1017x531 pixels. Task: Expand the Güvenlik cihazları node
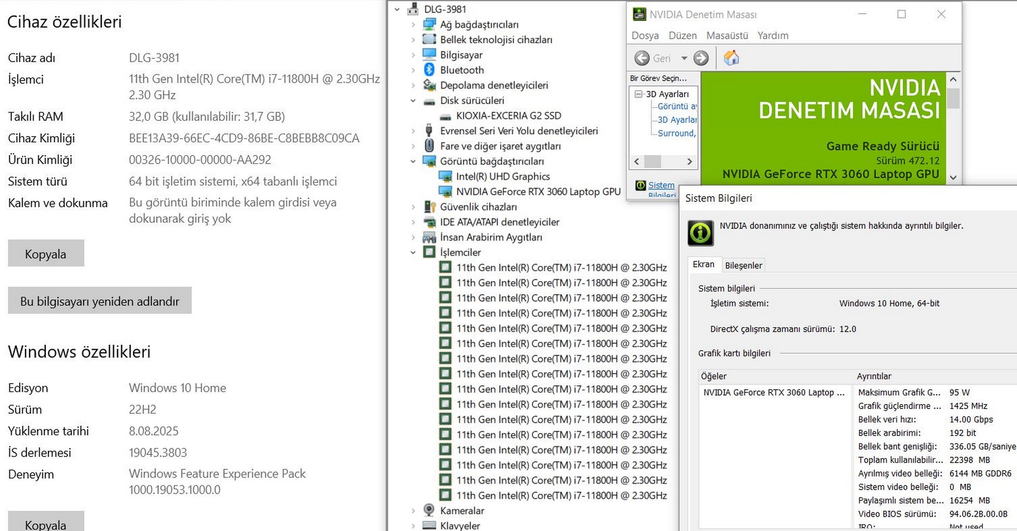coord(413,207)
